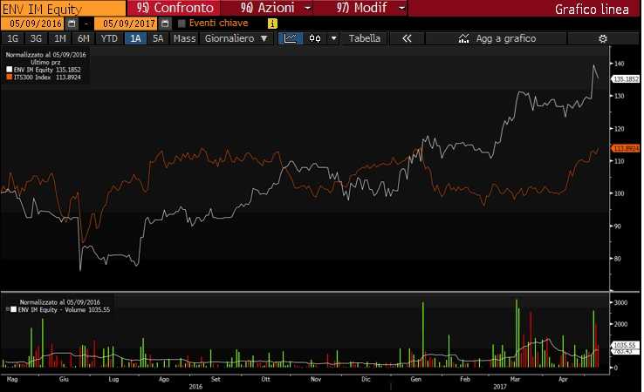
Task: Expand the chart type dropdown arrow
Action: (334, 38)
